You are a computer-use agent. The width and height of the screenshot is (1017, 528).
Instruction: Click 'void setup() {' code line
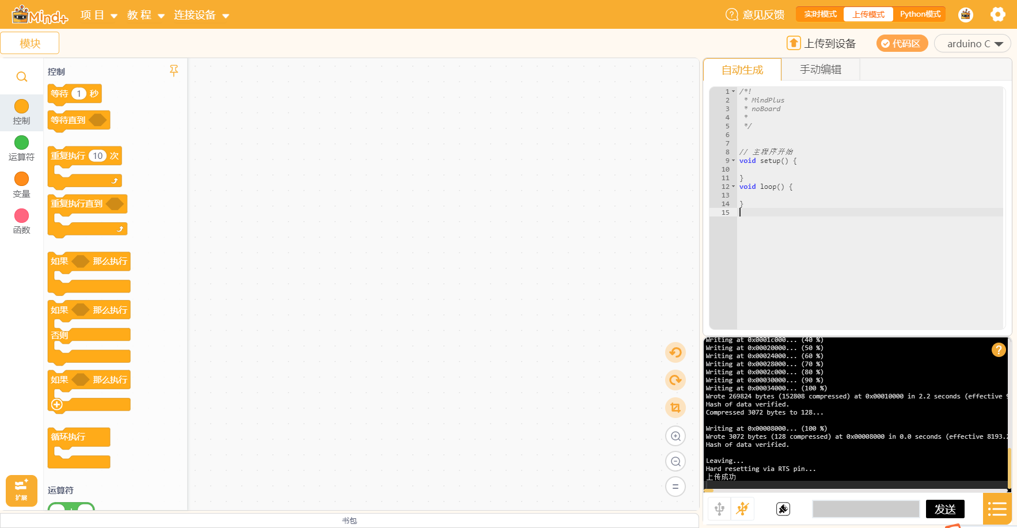point(768,161)
